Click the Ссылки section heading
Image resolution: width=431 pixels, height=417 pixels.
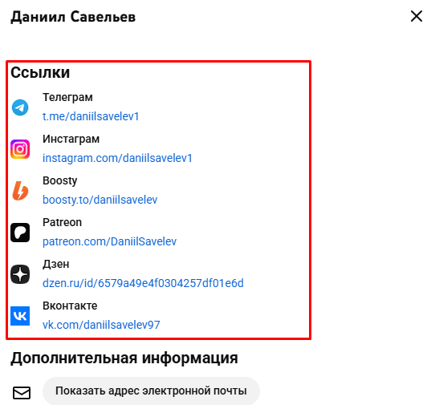click(40, 72)
